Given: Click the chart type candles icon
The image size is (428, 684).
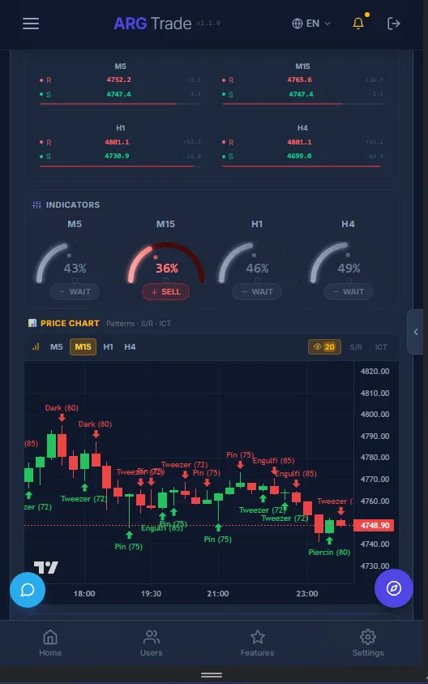Looking at the screenshot, I should click(36, 346).
